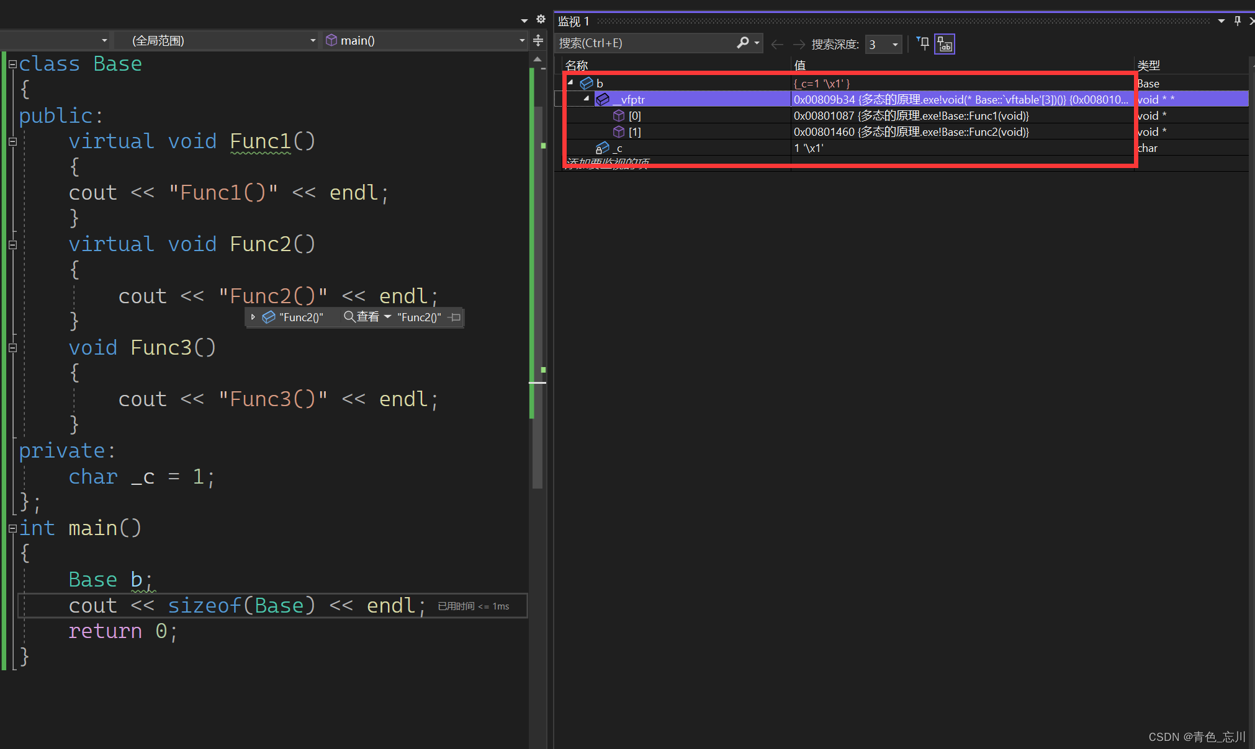
Task: Click the Base::Func1(void) address value
Action: point(911,115)
